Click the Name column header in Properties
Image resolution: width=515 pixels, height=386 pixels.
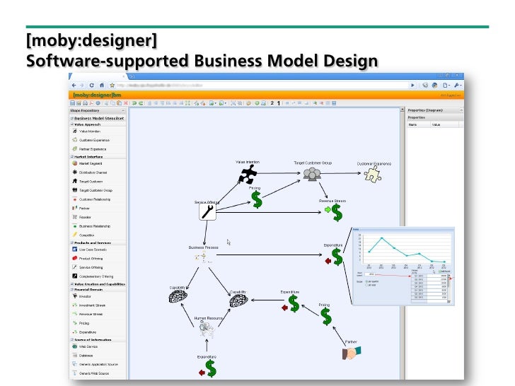point(419,124)
